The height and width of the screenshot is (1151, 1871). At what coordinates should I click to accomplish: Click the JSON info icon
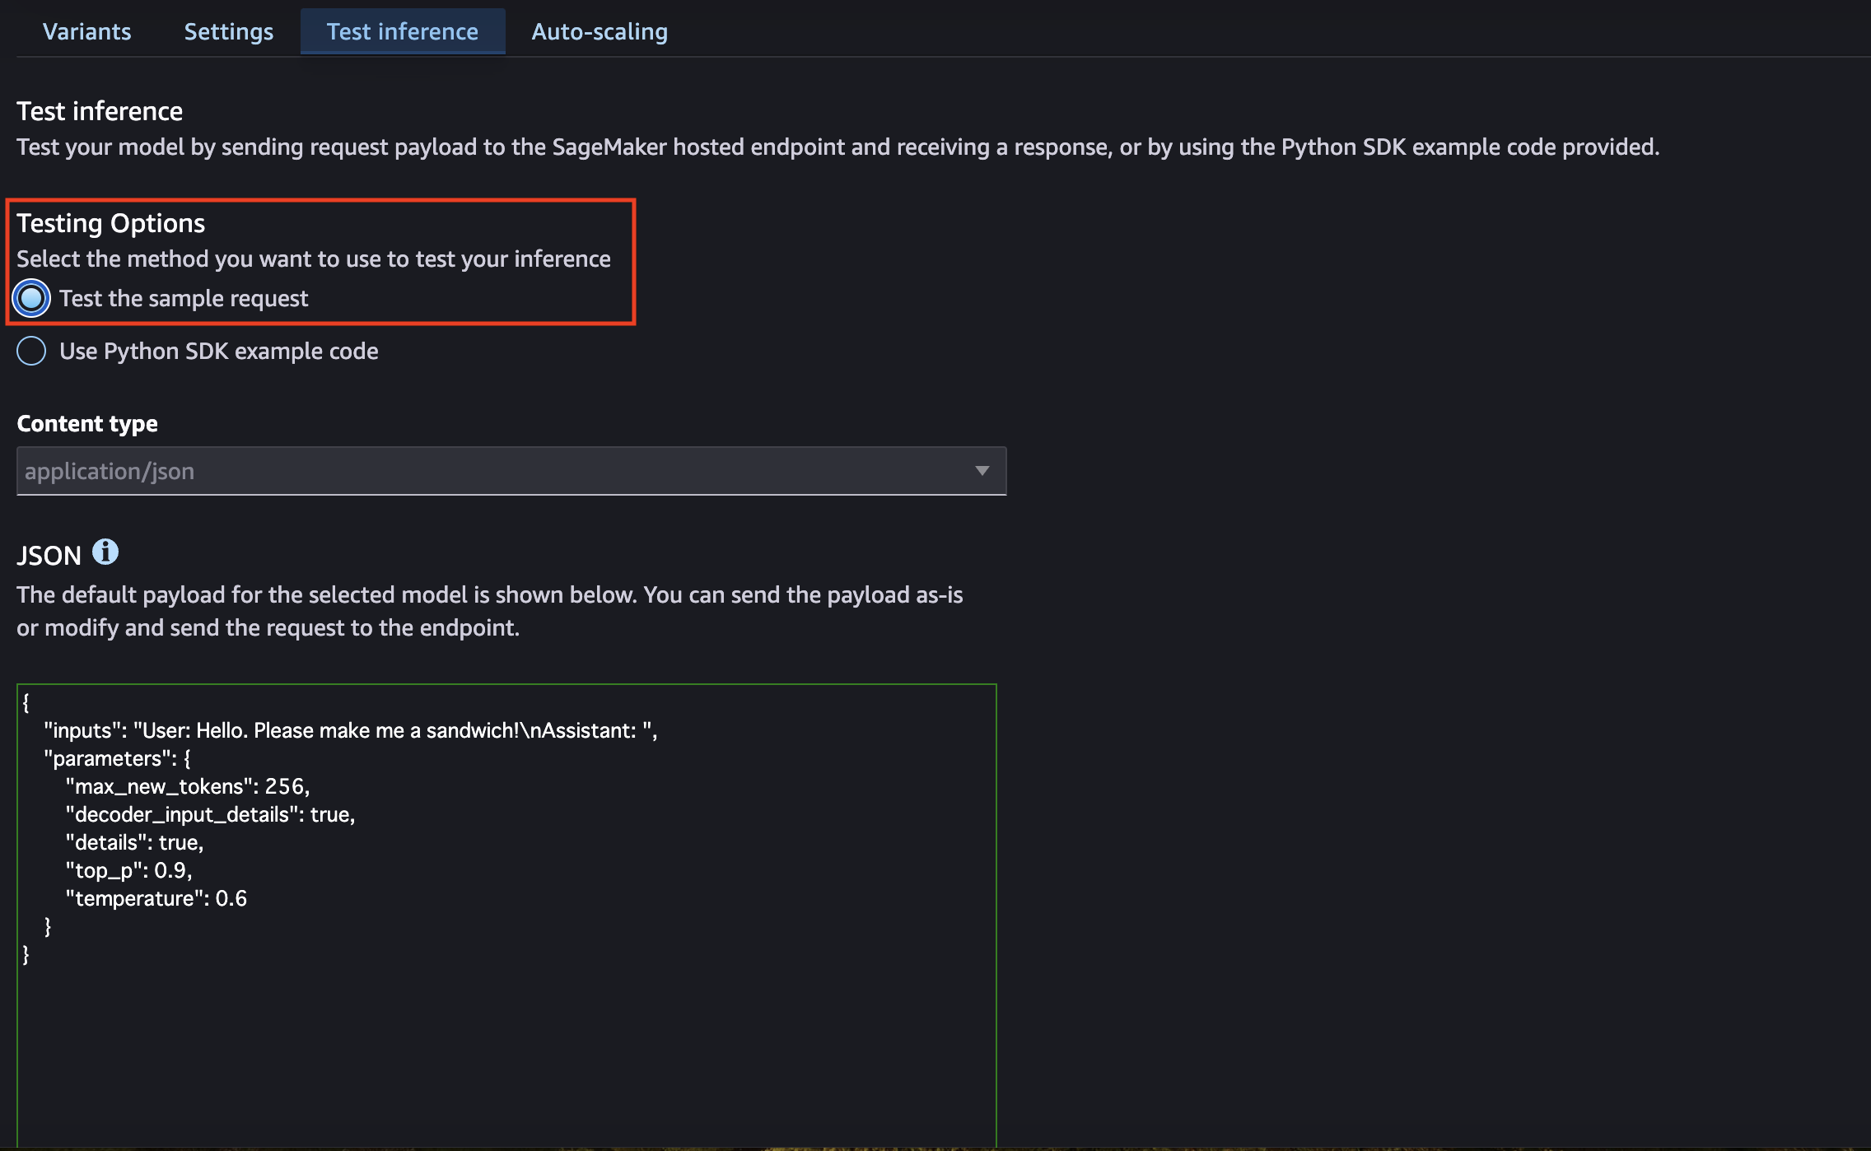pyautogui.click(x=105, y=552)
